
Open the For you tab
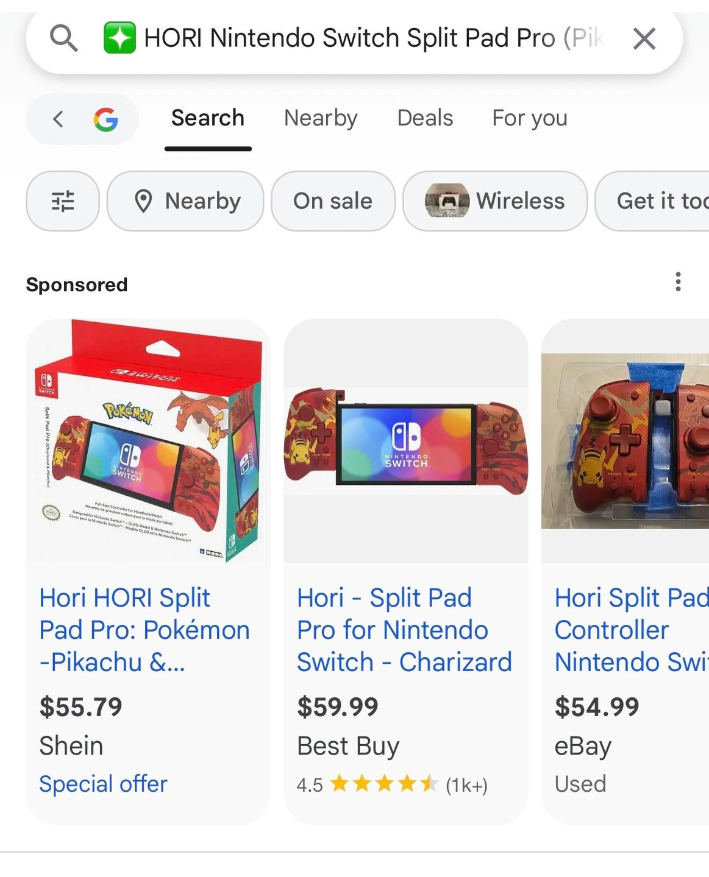click(529, 118)
